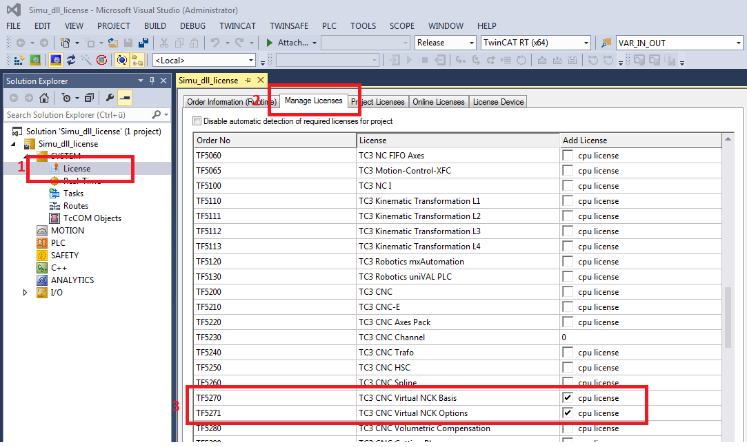Click the Toggle Free Run red circle icon

pyautogui.click(x=101, y=61)
